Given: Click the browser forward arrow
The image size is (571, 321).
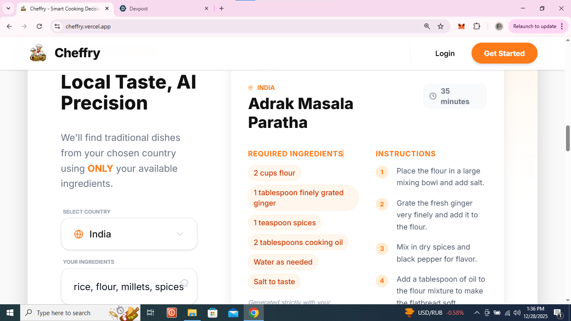Looking at the screenshot, I should coord(24,26).
